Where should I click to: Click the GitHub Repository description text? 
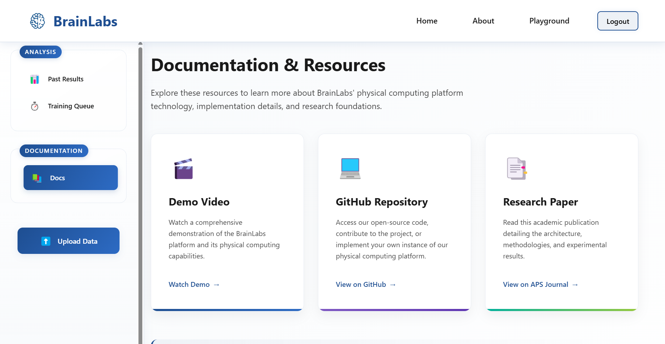point(392,239)
